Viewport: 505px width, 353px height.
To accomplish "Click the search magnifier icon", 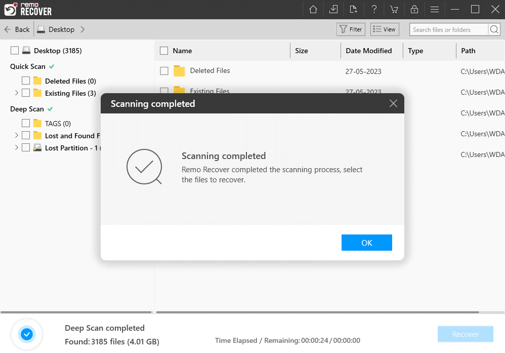I will pos(494,29).
